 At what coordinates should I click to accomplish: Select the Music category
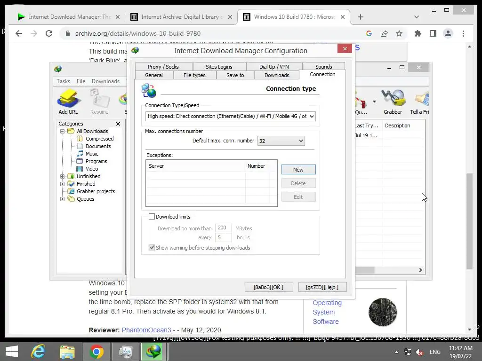point(92,154)
